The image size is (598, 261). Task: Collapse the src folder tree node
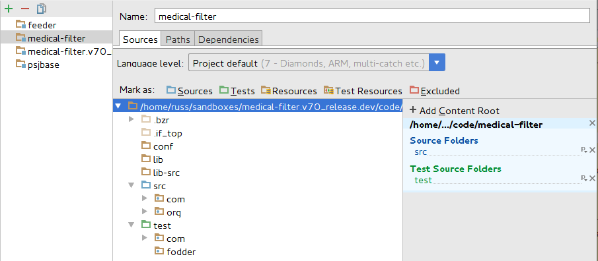[x=131, y=185]
